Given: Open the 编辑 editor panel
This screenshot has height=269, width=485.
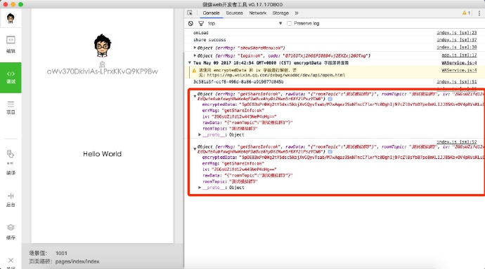Looking at the screenshot, I should pos(11,44).
